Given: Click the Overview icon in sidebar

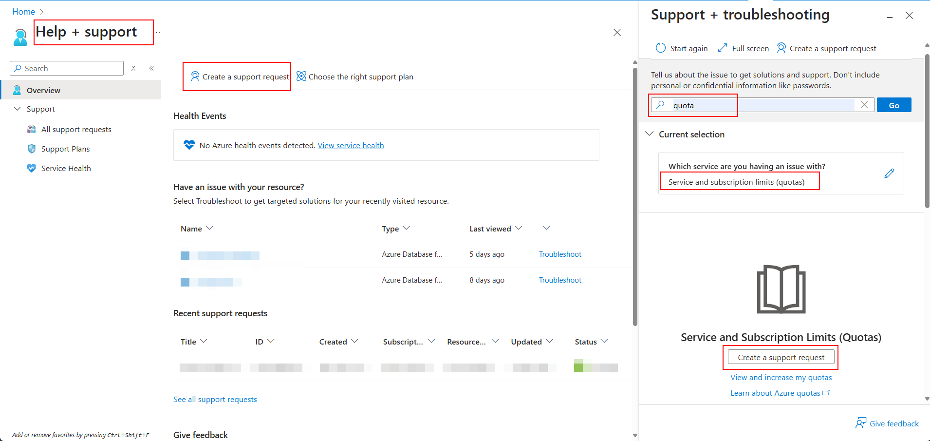Looking at the screenshot, I should click(17, 90).
